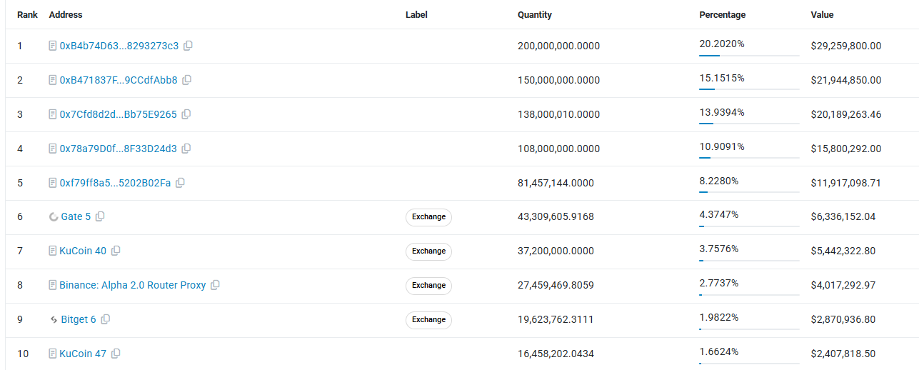Image resolution: width=919 pixels, height=370 pixels.
Task: Copy address 0x7Cfd8d2d...Bb75E9265
Action: [186, 114]
